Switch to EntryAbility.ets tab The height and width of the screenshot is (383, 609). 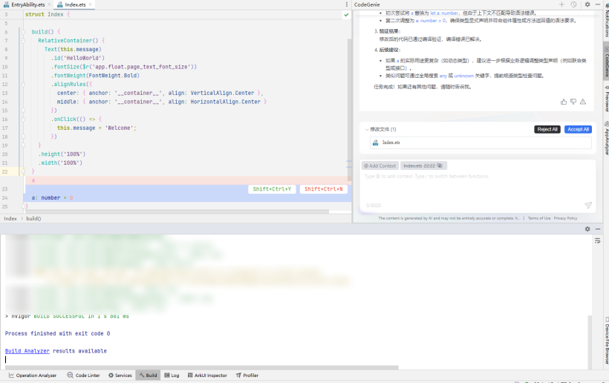(27, 4)
